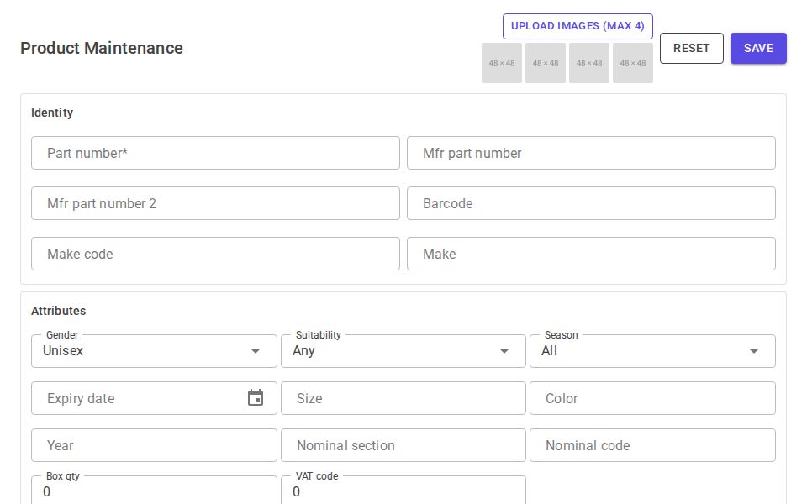This screenshot has height=504, width=807.
Task: Click the Size field
Action: (403, 397)
